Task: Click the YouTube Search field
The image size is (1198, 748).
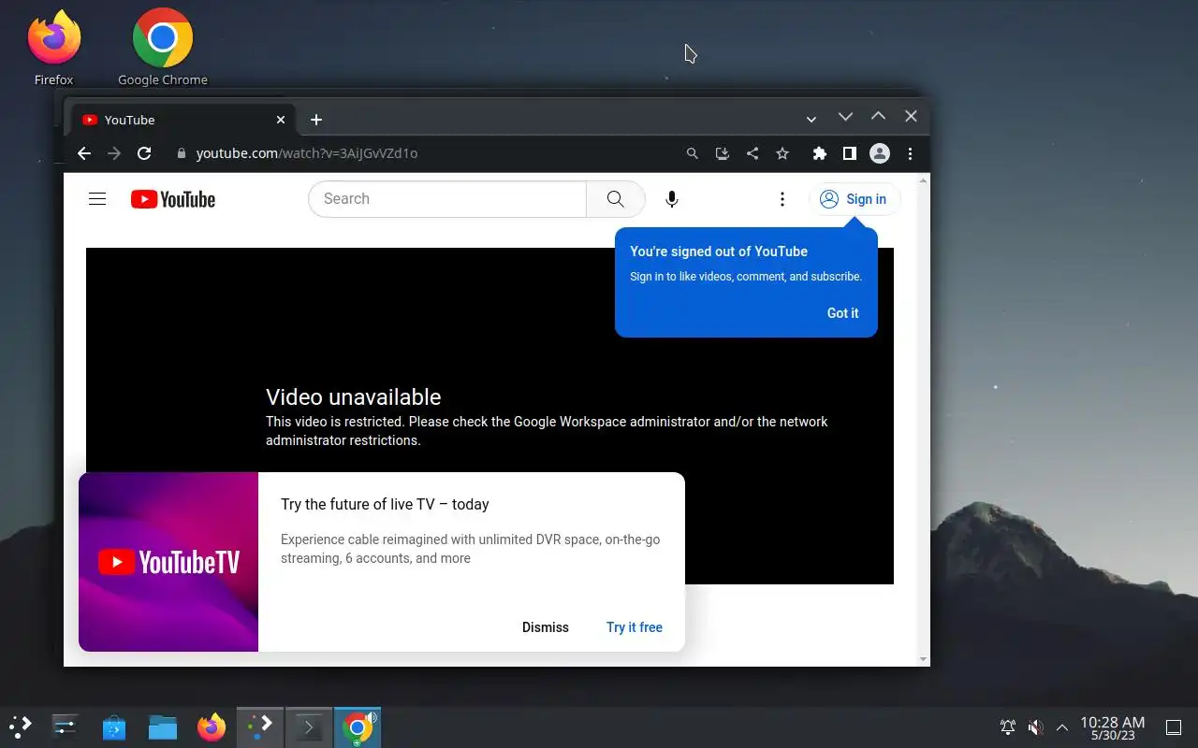Action: coord(447,198)
